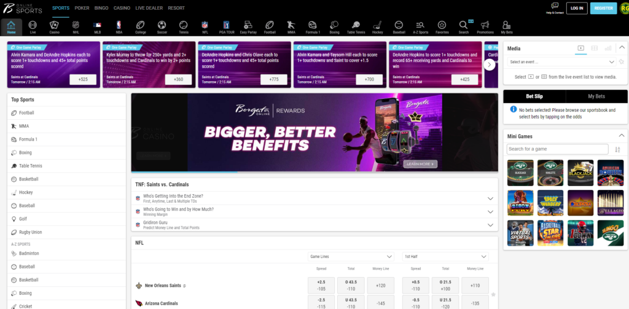Select the NBA icon
This screenshot has height=309, width=629.
pos(119,27)
